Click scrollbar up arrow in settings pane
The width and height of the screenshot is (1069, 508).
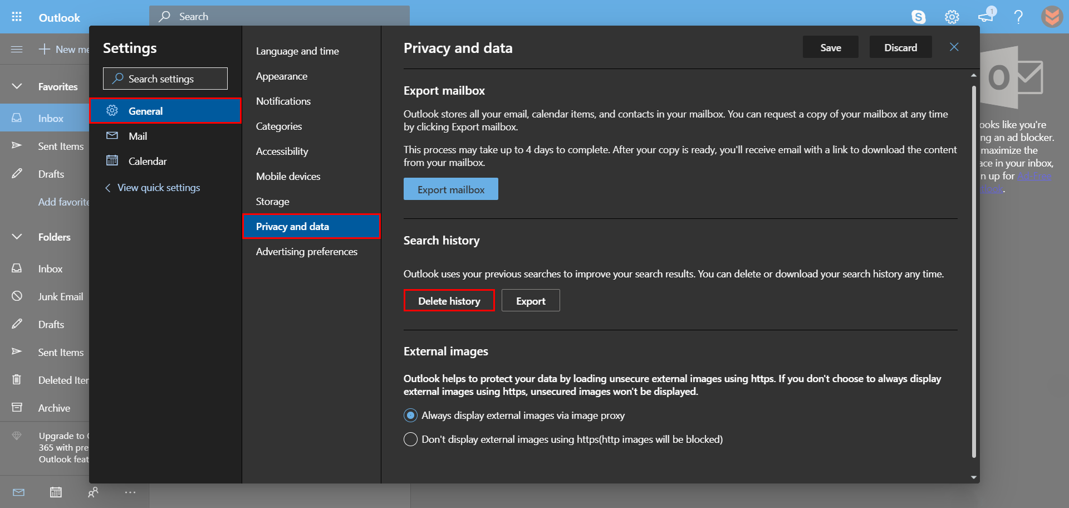tap(974, 75)
